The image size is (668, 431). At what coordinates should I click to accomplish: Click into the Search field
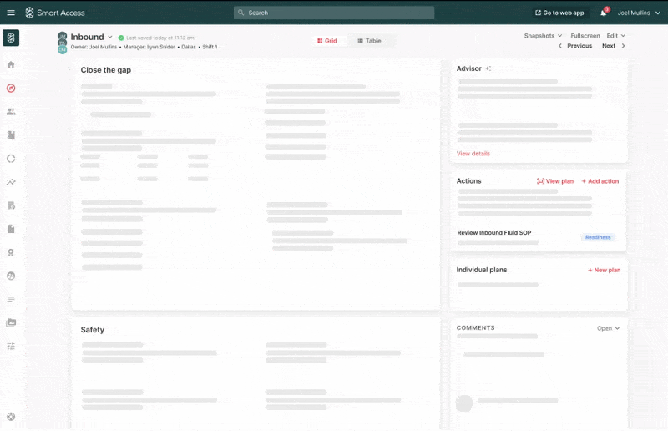pyautogui.click(x=334, y=13)
